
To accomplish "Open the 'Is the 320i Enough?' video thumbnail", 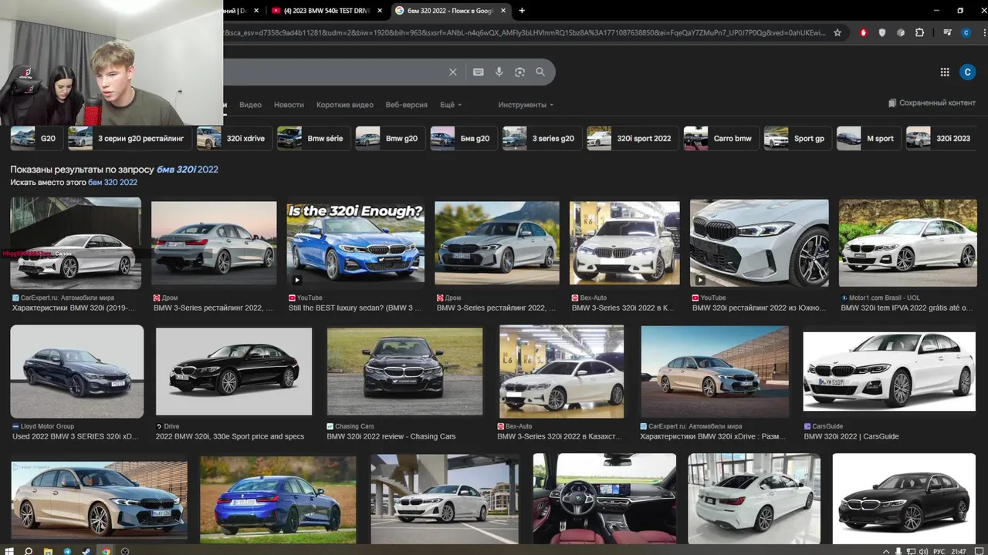I will pyautogui.click(x=355, y=244).
